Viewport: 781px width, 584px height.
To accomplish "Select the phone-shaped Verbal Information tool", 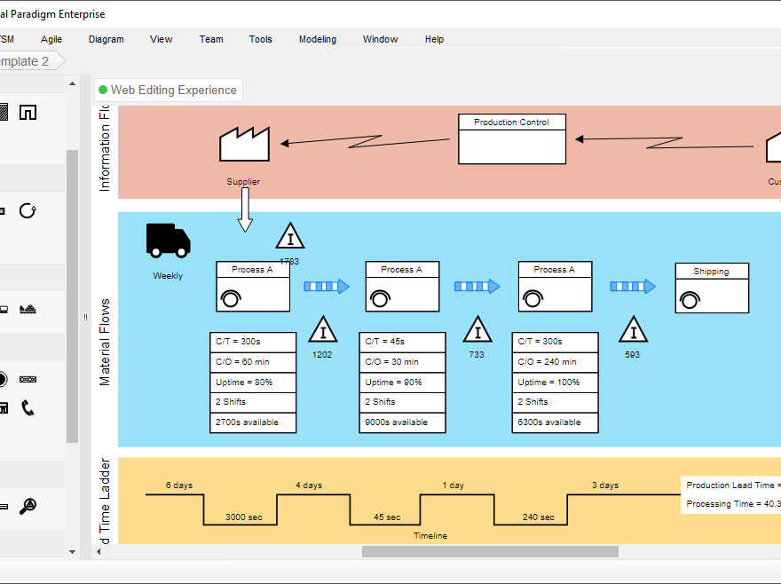I will pos(28,406).
